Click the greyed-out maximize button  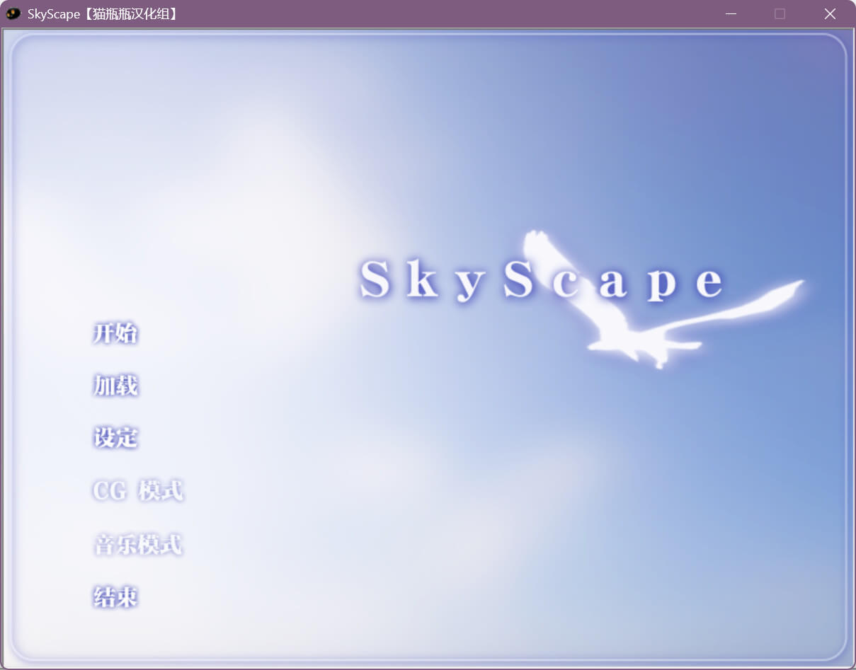780,14
